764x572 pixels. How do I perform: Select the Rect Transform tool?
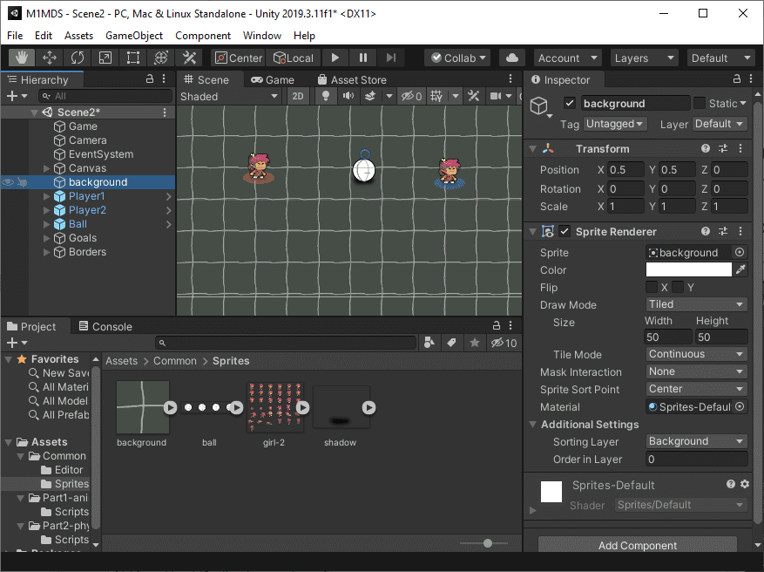coord(133,58)
